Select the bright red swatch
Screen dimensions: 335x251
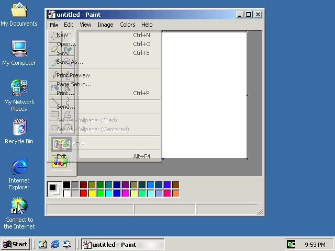point(84,193)
